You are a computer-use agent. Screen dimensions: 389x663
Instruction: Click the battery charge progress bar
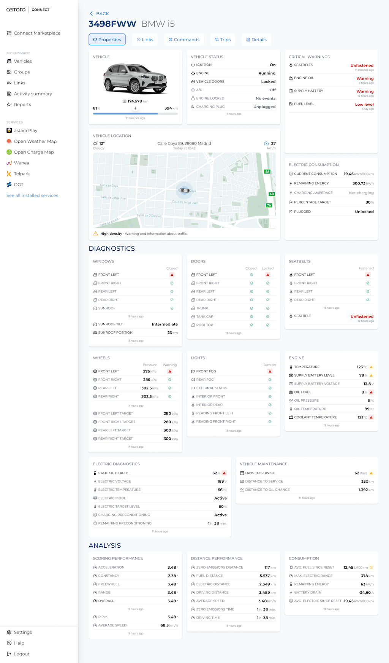pos(135,113)
